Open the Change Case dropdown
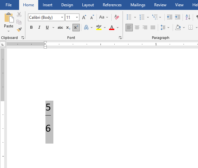The width and height of the screenshot is (198, 168). [x=103, y=17]
